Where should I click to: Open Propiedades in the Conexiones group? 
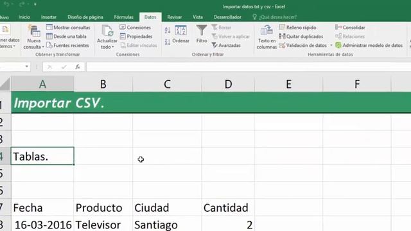click(136, 37)
